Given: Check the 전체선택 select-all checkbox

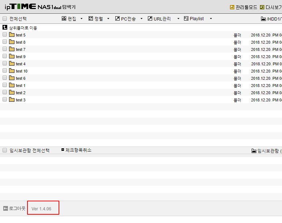Looking at the screenshot, I should click(x=5, y=18).
